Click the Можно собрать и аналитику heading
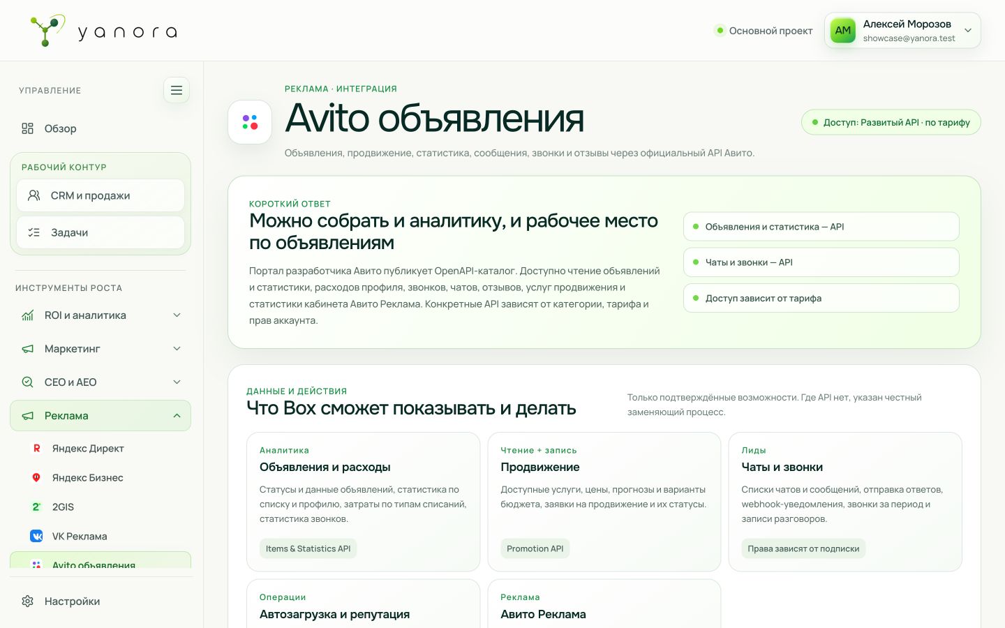This screenshot has height=628, width=1005. (x=454, y=232)
